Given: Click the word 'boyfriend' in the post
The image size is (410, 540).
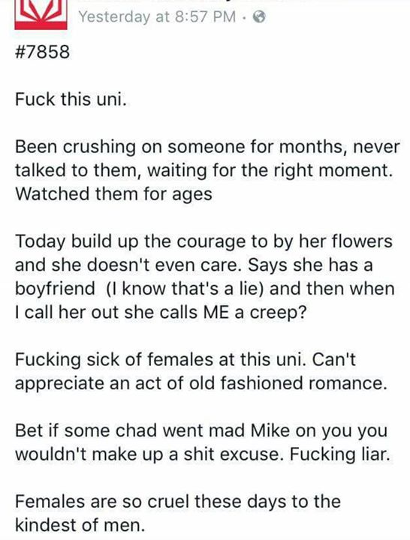Looking at the screenshot, I should pyautogui.click(x=55, y=289).
